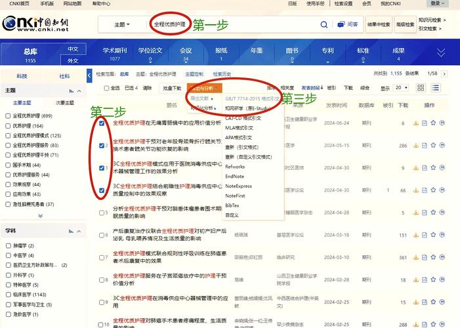The width and height of the screenshot is (460, 328).
Task: Download icon for 2024-06-24 article
Action: pyautogui.click(x=415, y=123)
